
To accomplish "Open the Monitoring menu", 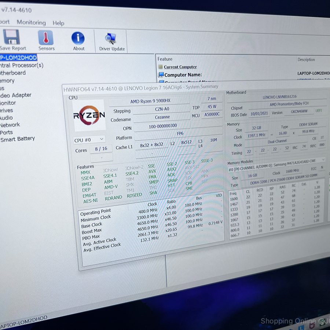I will tap(32, 22).
